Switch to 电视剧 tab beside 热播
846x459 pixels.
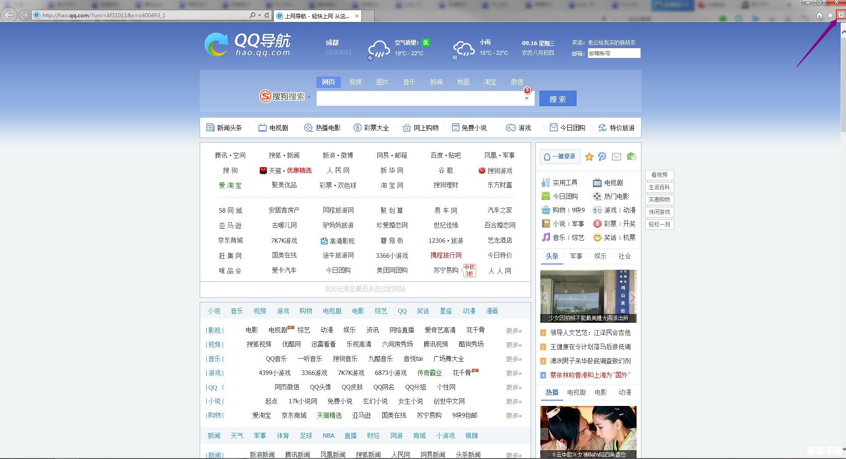tap(576, 393)
